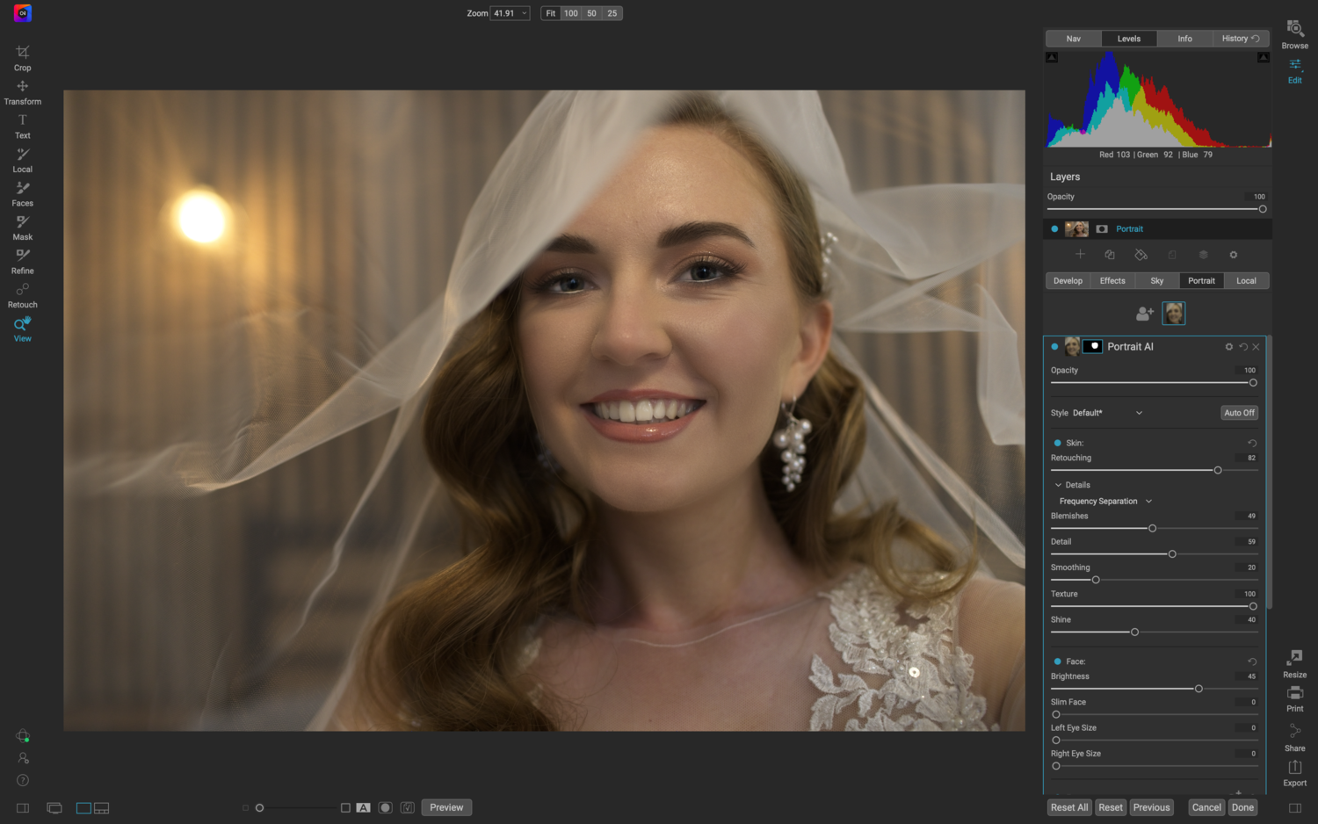The width and height of the screenshot is (1318, 824).
Task: Click the add face icon
Action: pyautogui.click(x=1144, y=314)
